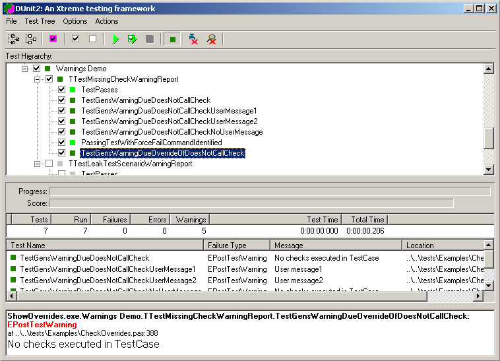The height and width of the screenshot is (361, 500).
Task: Click results row icon for TestGensWarningDueDoesNotCallCheckUserMessage1
Action: click(x=13, y=269)
